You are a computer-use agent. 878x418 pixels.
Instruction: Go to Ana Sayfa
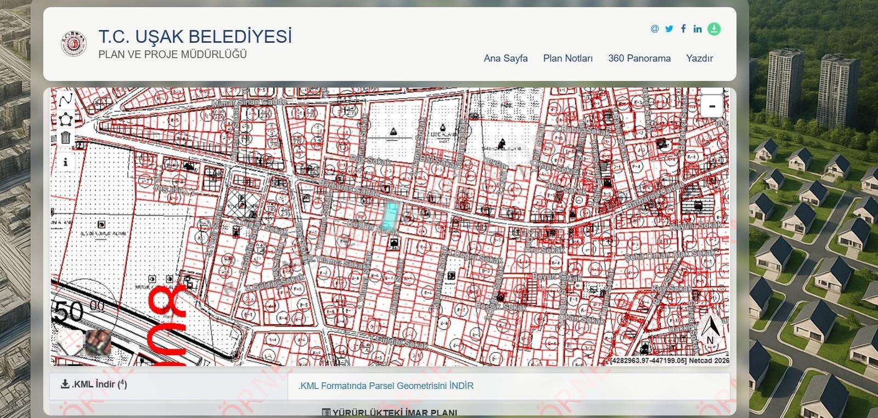point(506,58)
